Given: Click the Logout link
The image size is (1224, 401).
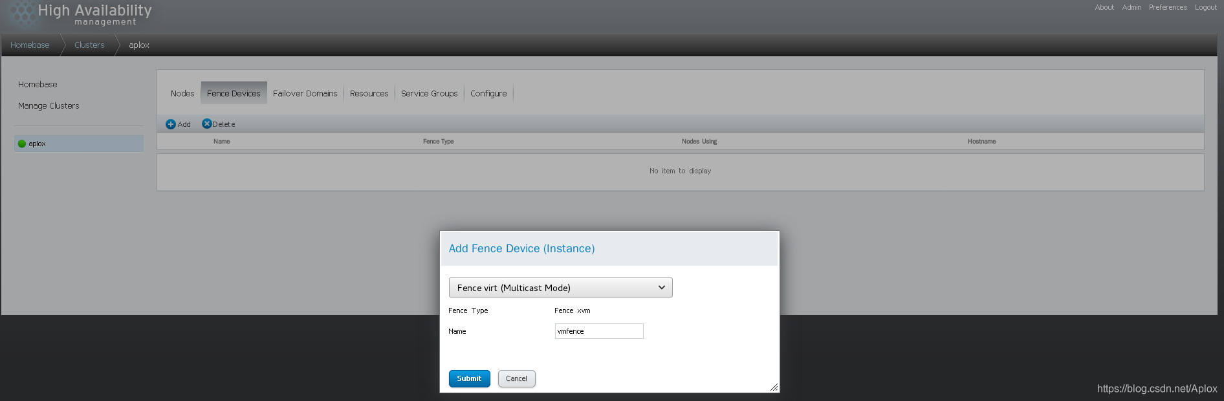Looking at the screenshot, I should pyautogui.click(x=1205, y=7).
